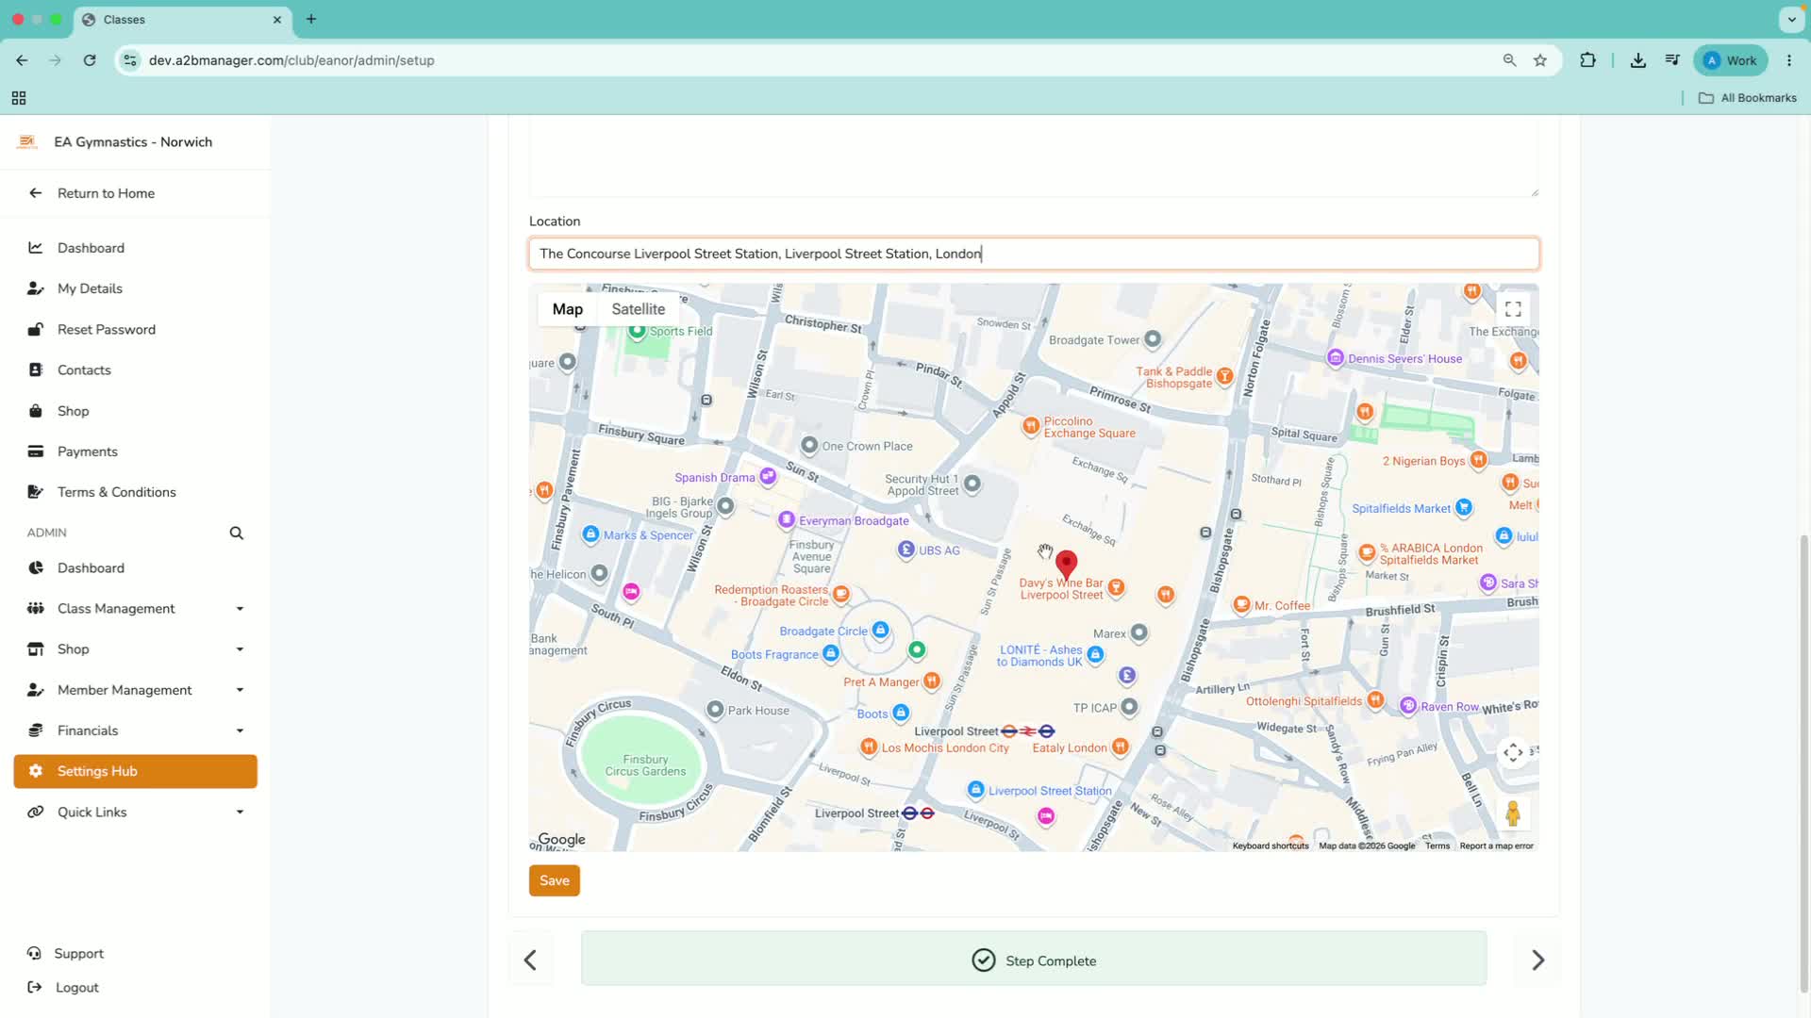1811x1018 pixels.
Task: Click the admin search magnifier icon
Action: tap(237, 534)
